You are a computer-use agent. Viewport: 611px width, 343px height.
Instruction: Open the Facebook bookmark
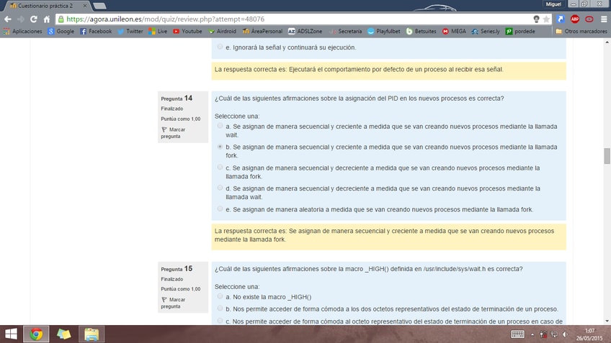click(96, 32)
